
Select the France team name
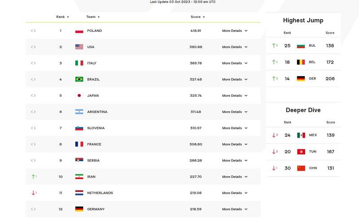pos(94,144)
